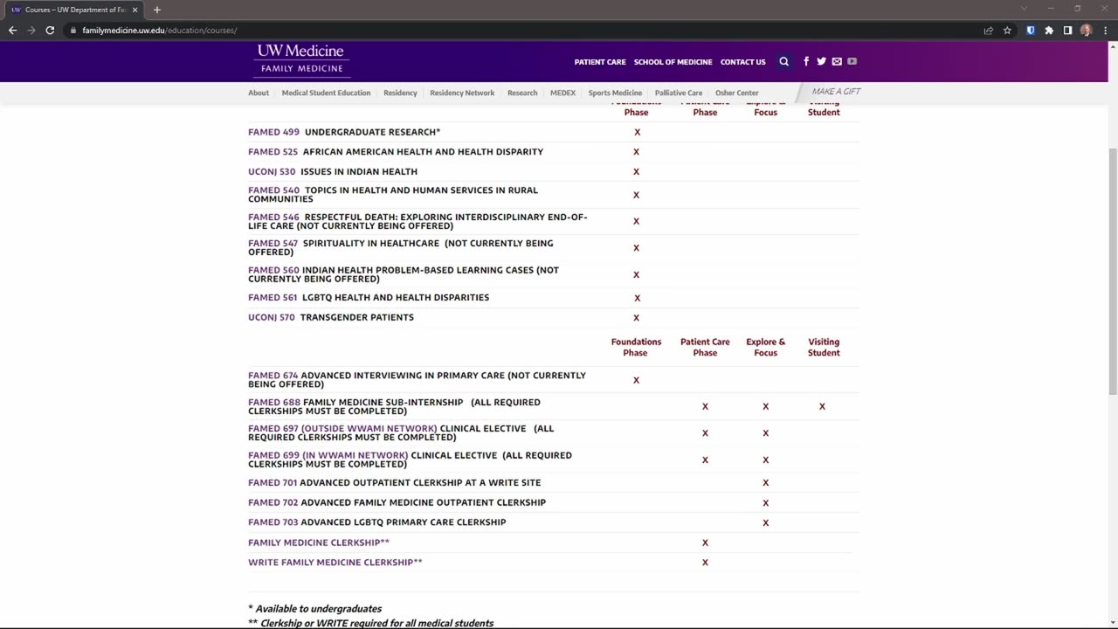Click the email envelope icon in header

(837, 61)
